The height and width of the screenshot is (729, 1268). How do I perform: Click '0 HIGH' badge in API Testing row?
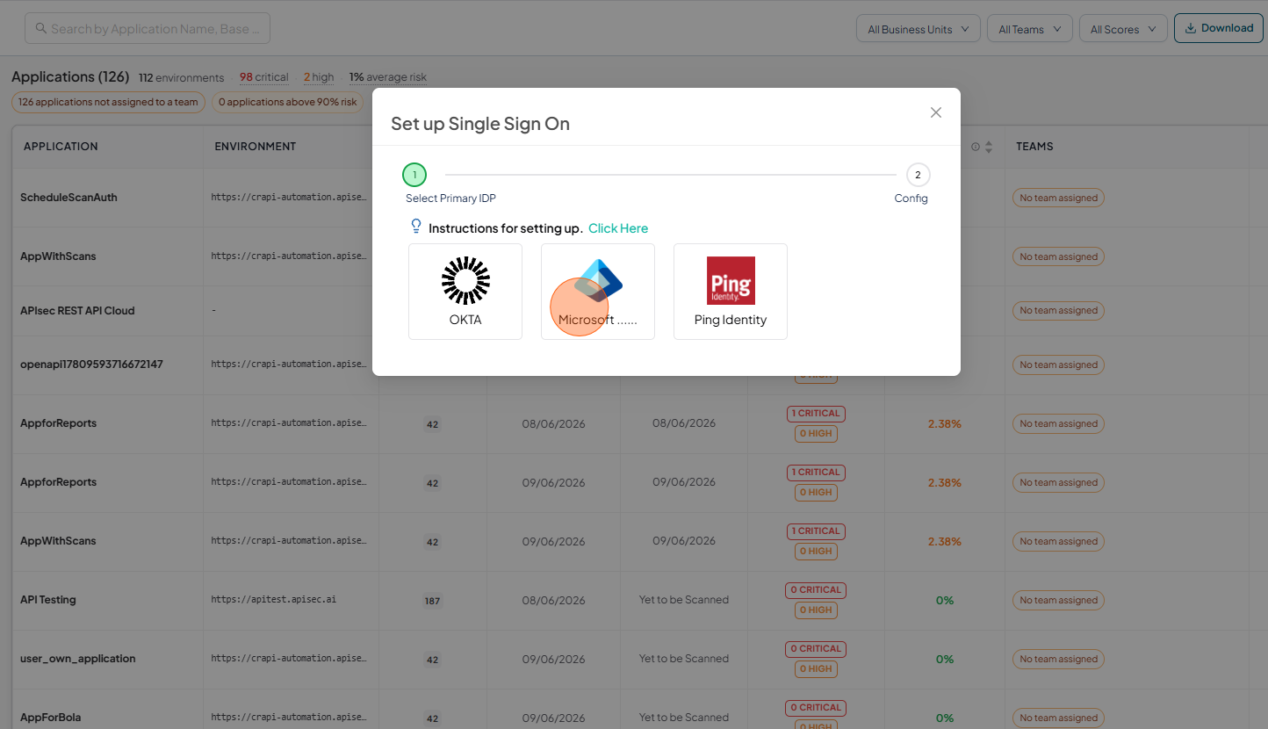coord(816,610)
